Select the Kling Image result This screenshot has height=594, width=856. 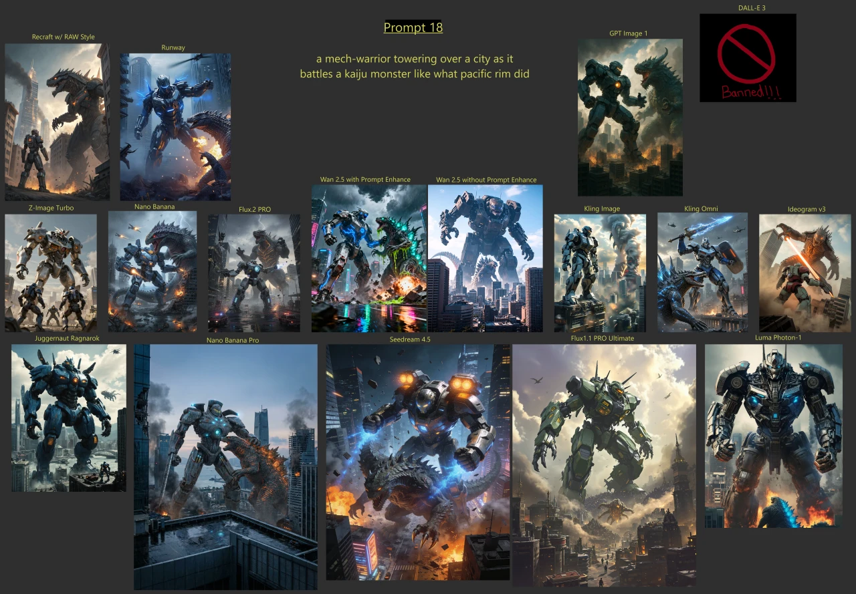[x=600, y=271]
